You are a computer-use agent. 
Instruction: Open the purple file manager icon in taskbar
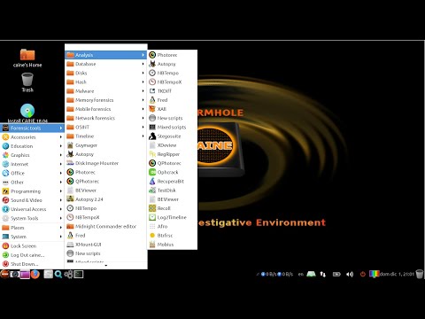coord(25,275)
